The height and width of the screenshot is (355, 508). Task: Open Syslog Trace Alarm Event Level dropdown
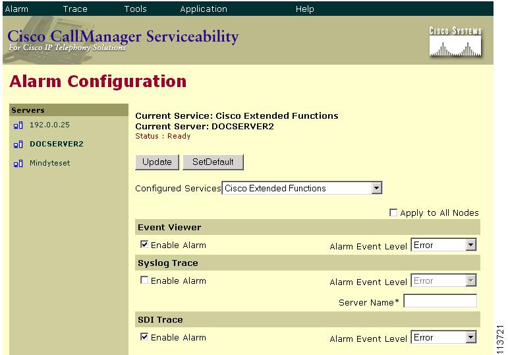tap(443, 280)
